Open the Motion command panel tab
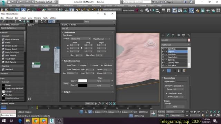221x124 pixels. (x=179, y=35)
